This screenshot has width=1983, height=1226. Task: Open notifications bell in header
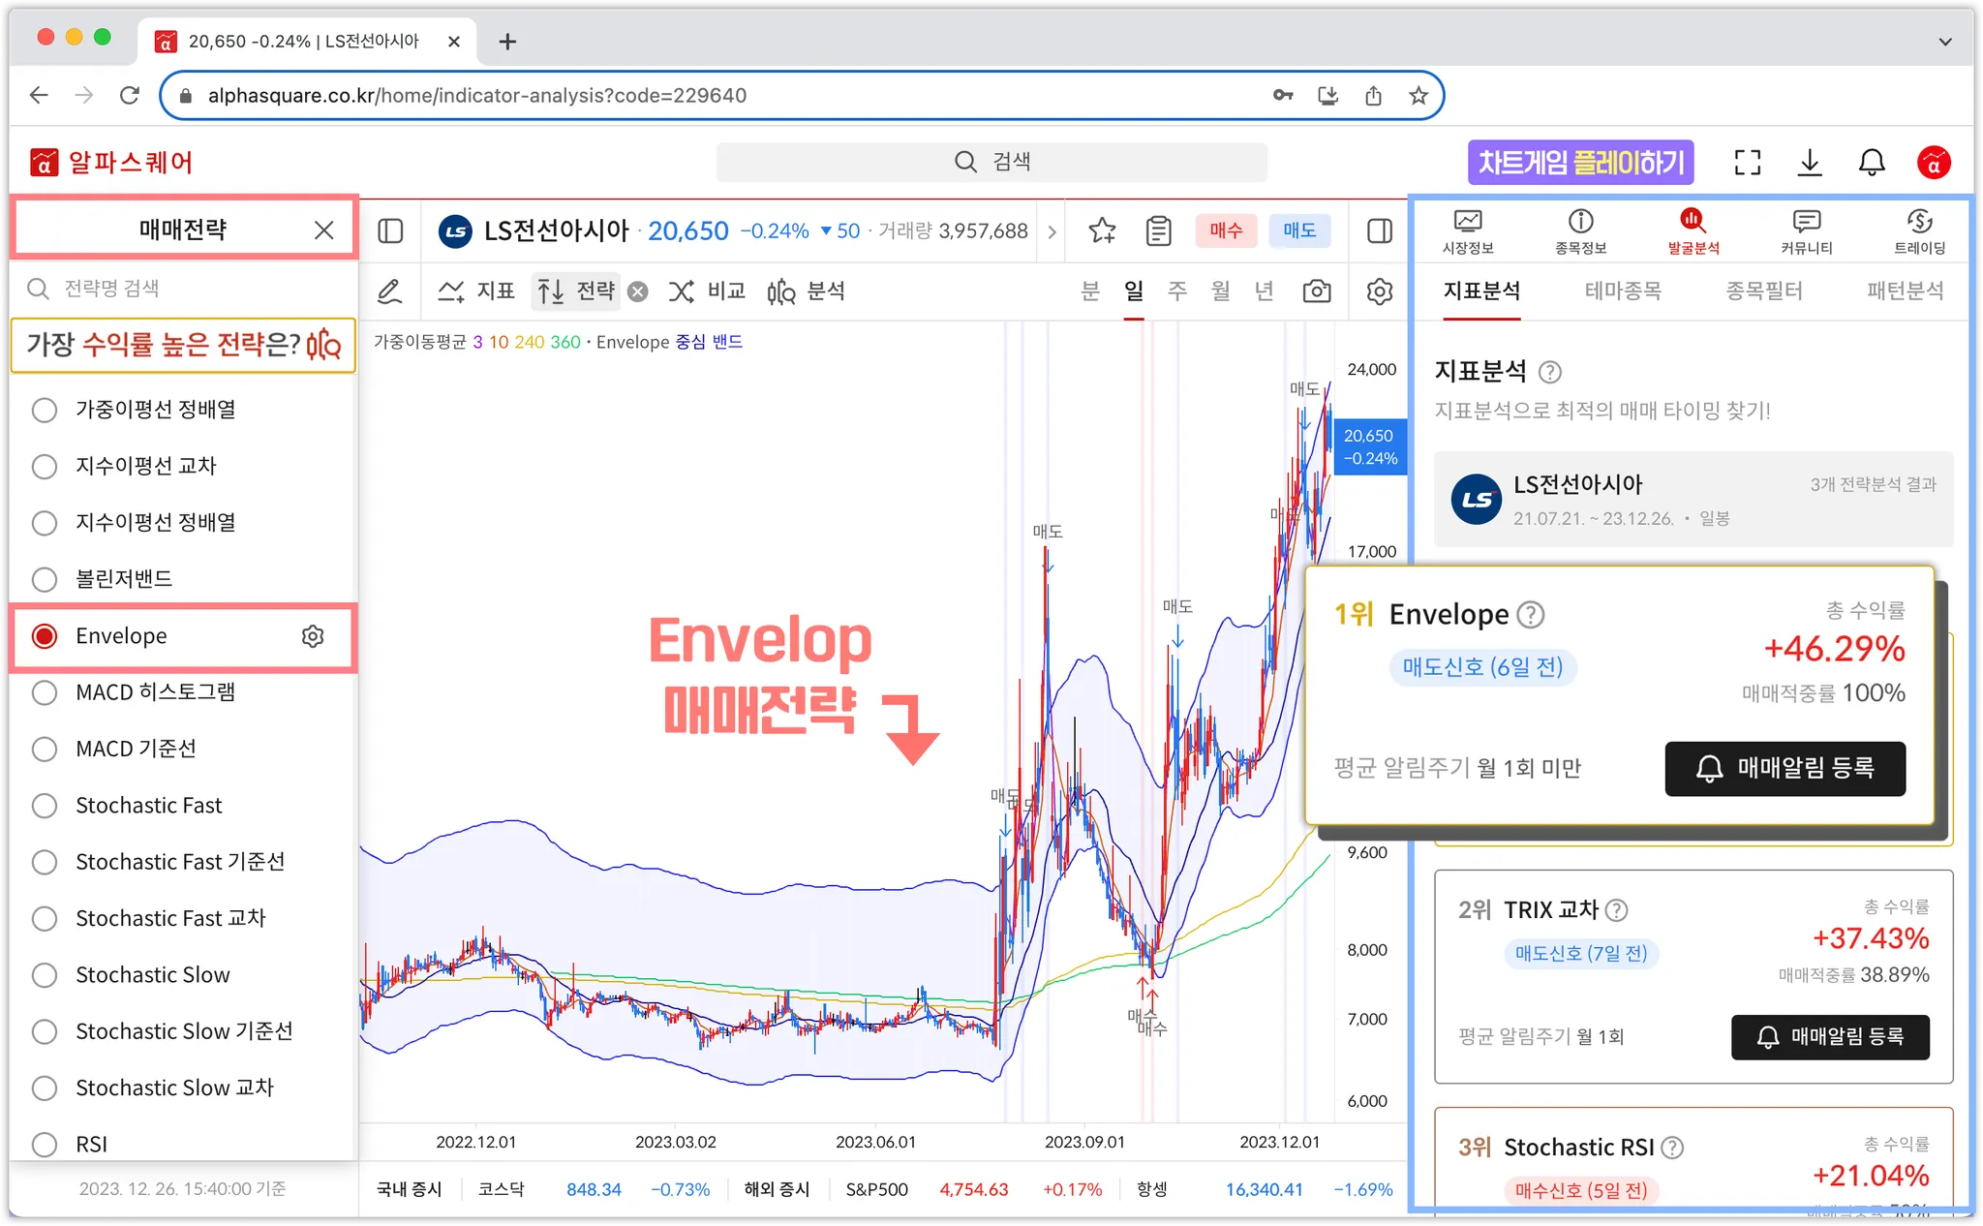point(1872,163)
